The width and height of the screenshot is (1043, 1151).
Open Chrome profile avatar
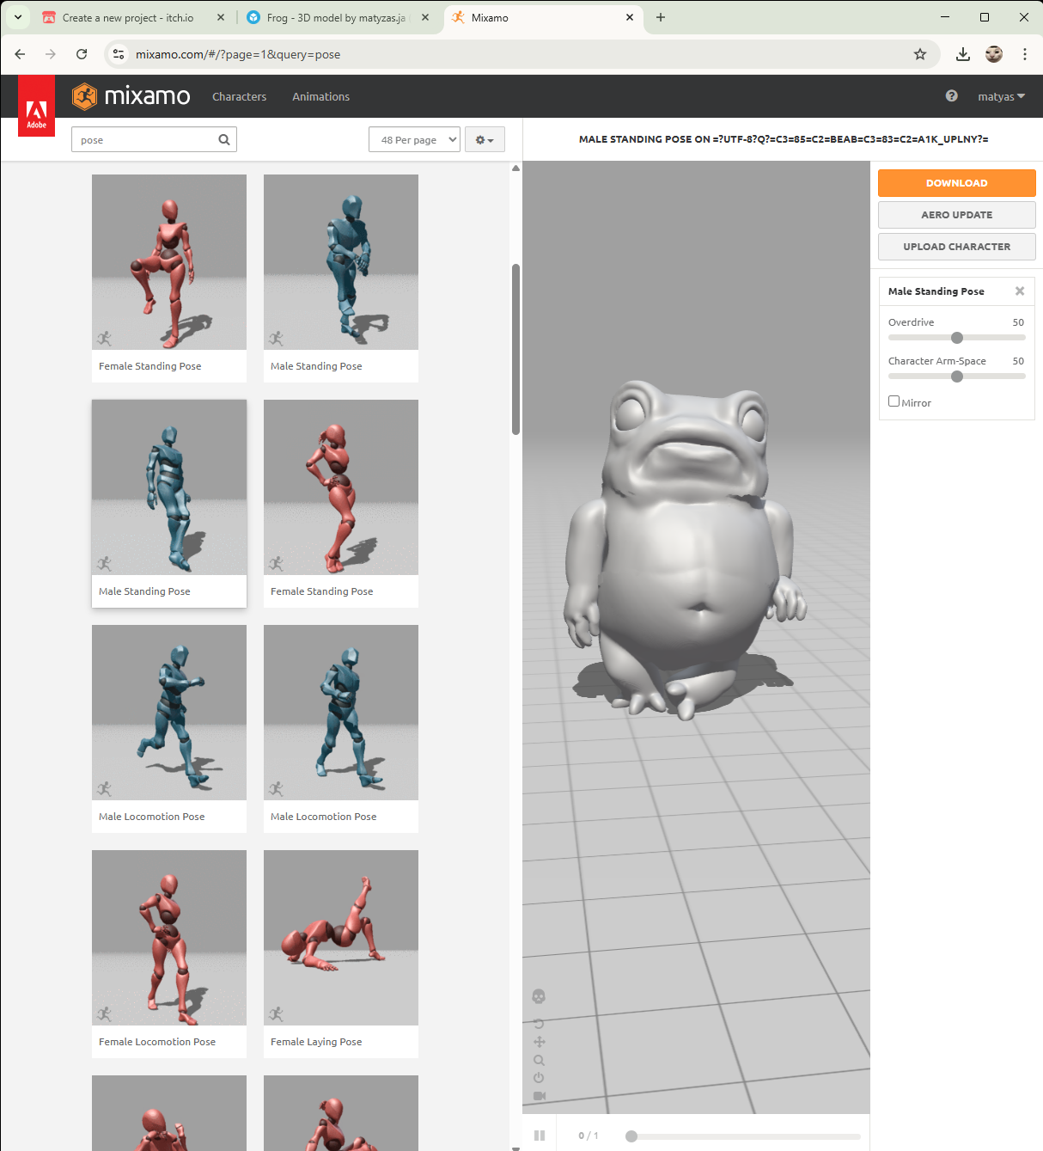(x=994, y=54)
